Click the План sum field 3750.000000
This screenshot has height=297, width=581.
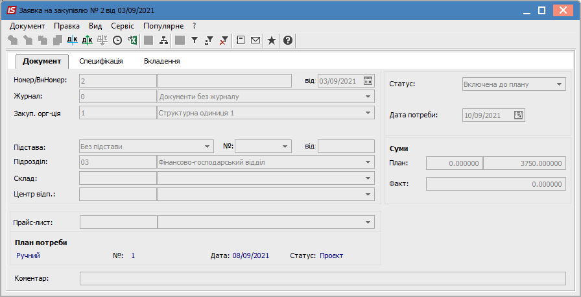coord(525,163)
